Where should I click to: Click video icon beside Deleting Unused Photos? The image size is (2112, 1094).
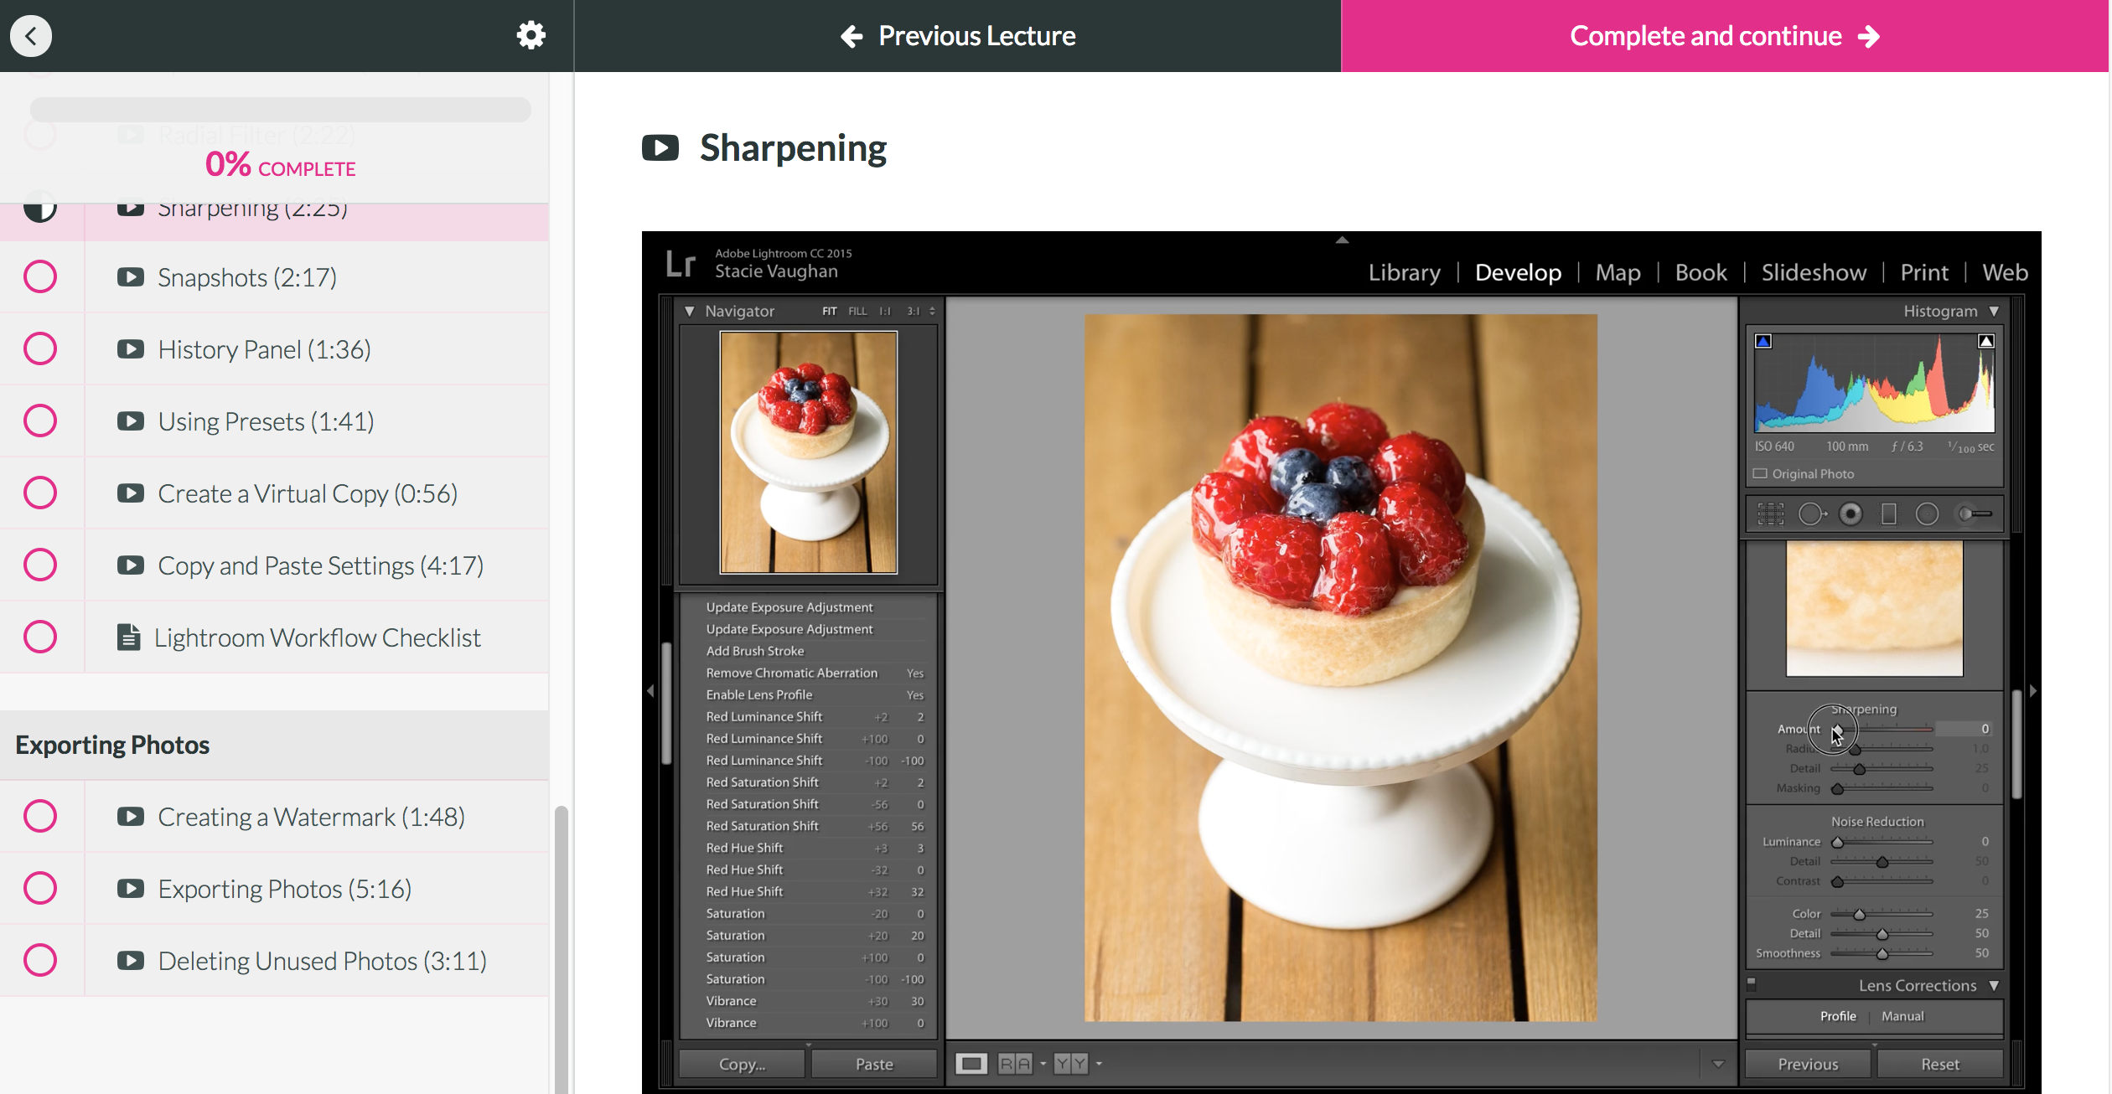pyautogui.click(x=131, y=961)
